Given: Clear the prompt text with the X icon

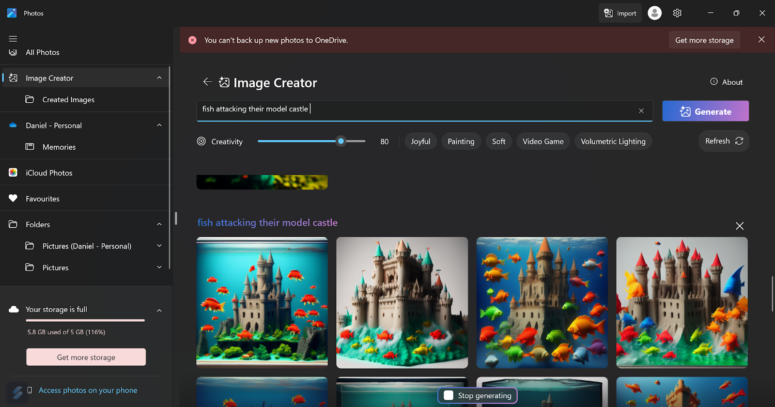Looking at the screenshot, I should (641, 111).
